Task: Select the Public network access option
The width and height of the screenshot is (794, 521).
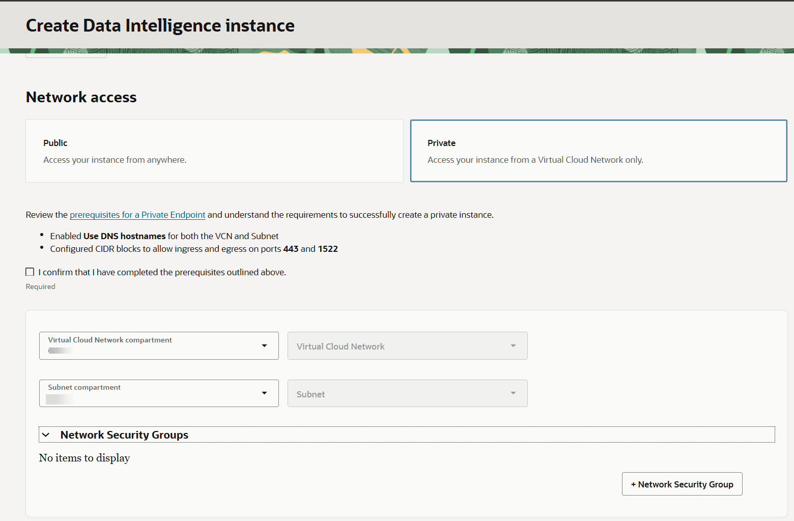Action: pos(214,151)
